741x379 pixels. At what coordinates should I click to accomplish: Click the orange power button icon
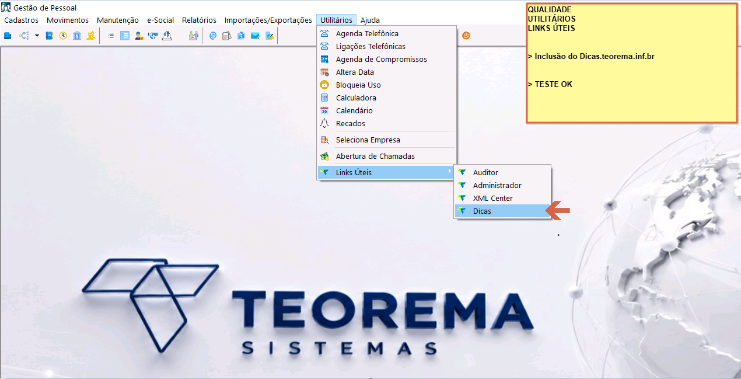coord(466,36)
